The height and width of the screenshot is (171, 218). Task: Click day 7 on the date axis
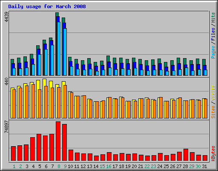pos(52,166)
